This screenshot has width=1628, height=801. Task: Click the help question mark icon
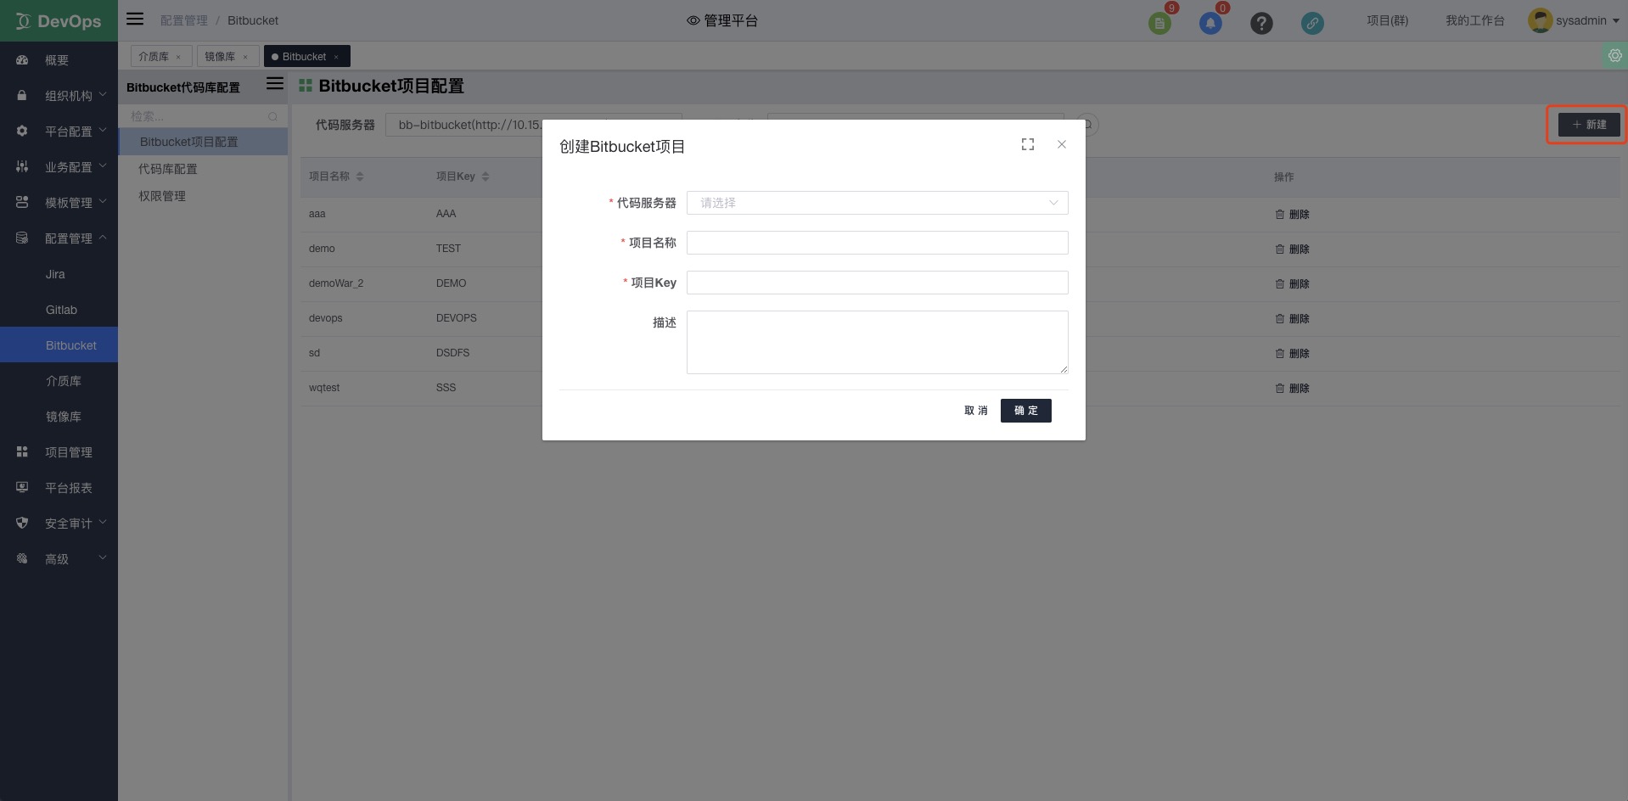click(1261, 23)
